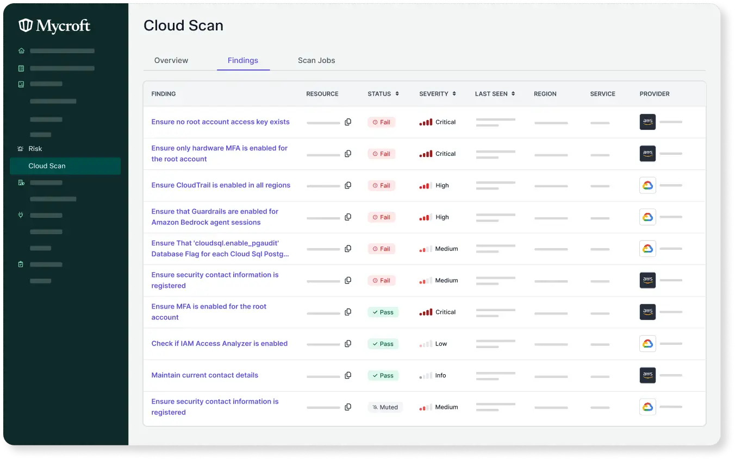Click Google Cloud icon in Guardrails row
The image size is (735, 460).
point(647,217)
